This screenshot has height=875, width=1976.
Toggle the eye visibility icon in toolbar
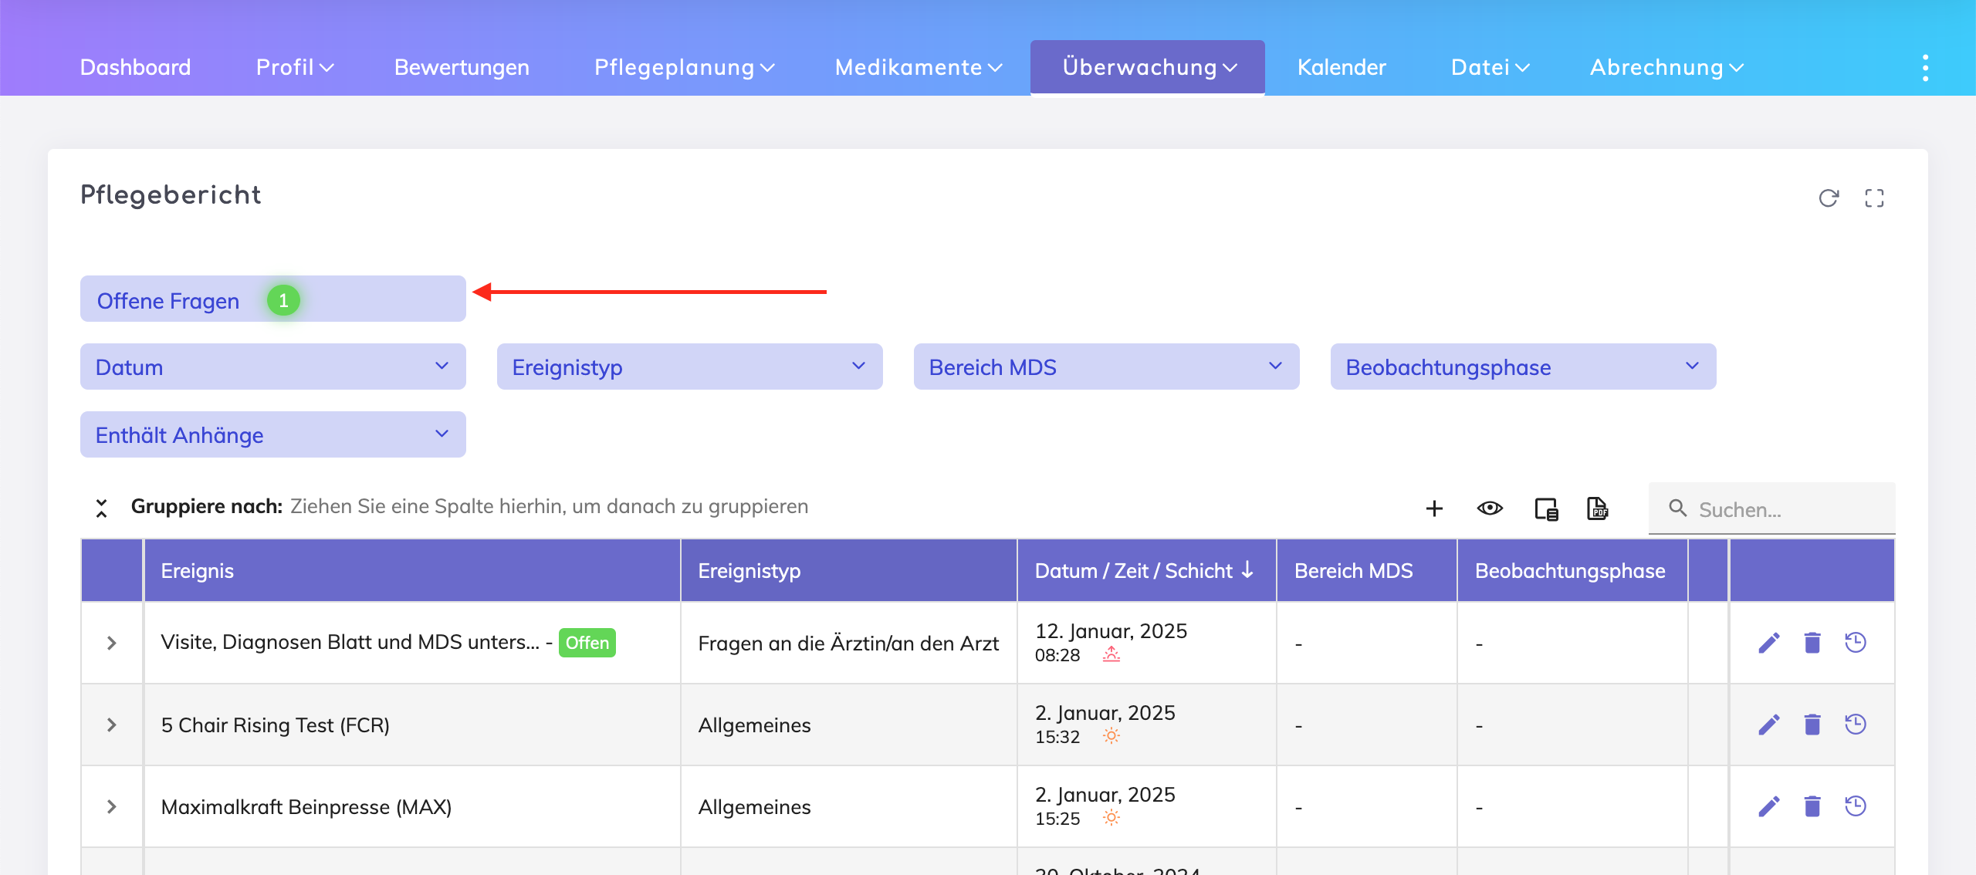1490,508
